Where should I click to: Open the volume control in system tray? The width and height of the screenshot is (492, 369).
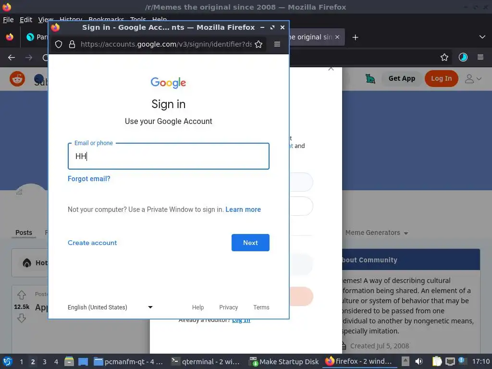click(x=419, y=361)
